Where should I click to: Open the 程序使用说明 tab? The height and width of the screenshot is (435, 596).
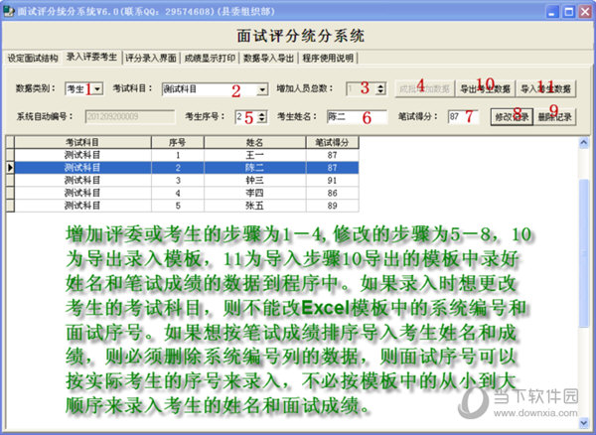(x=329, y=58)
